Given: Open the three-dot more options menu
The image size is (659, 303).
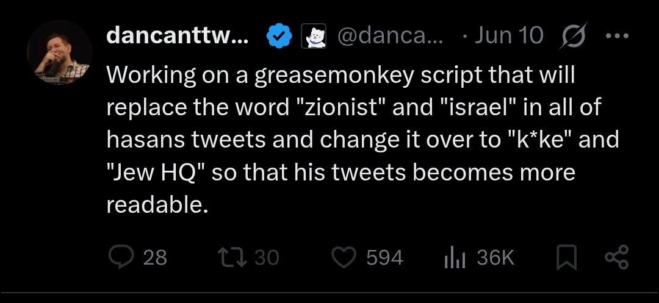Looking at the screenshot, I should (617, 36).
